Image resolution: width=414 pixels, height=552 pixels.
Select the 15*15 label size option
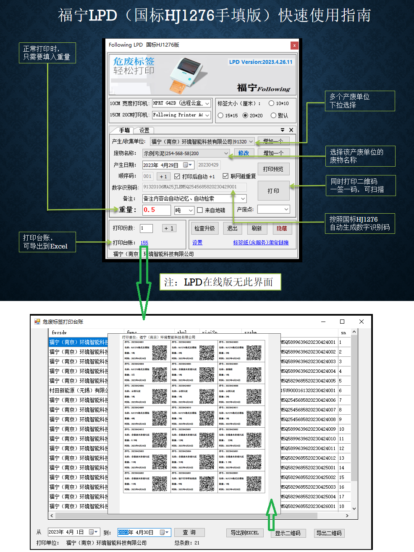220,115
